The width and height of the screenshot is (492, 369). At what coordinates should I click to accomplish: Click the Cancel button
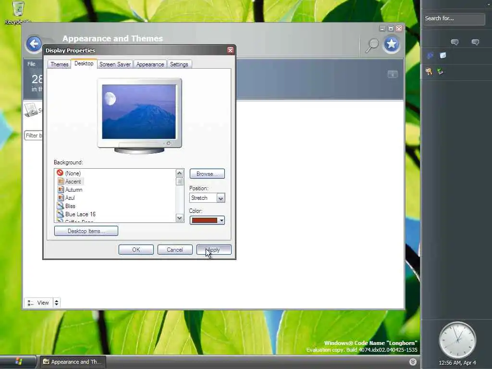175,250
